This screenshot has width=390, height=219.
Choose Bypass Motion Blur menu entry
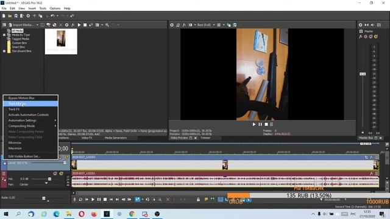click(x=30, y=98)
